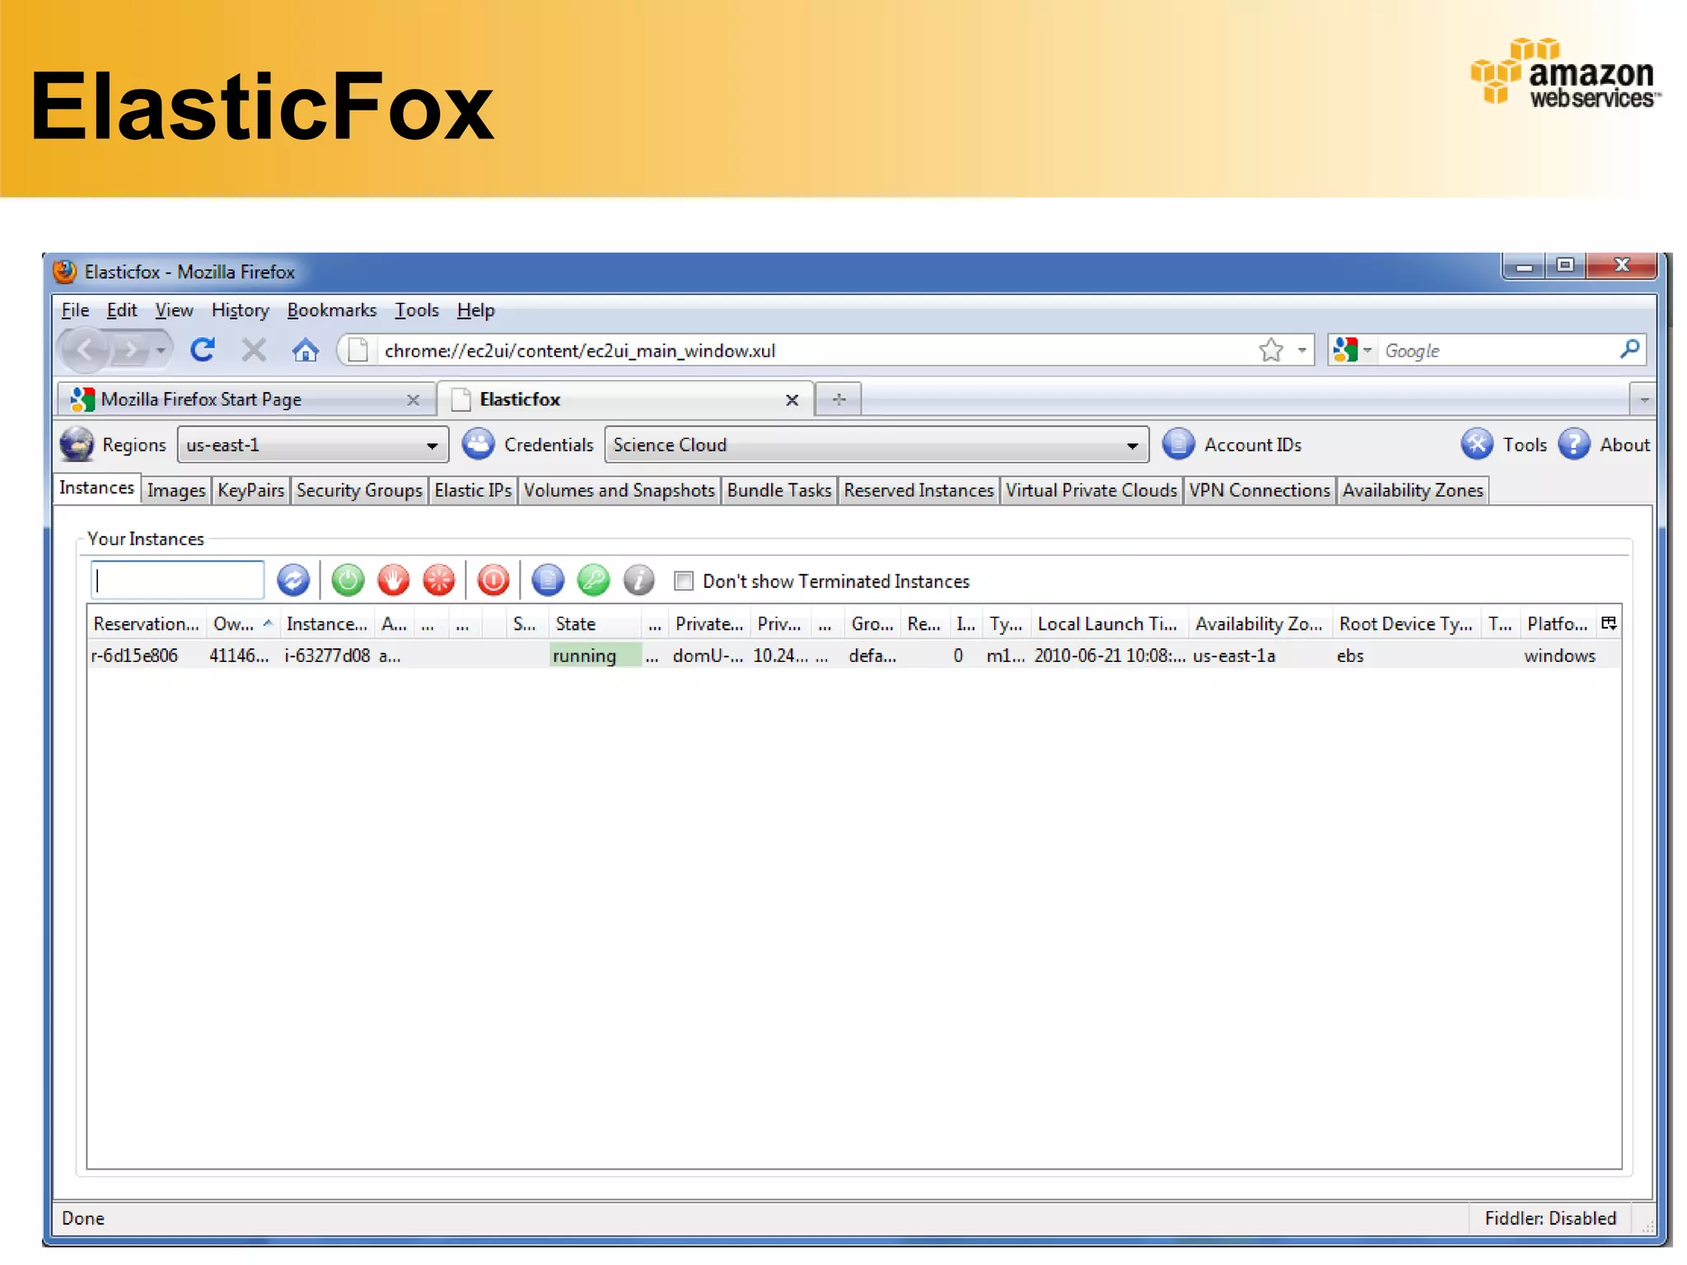The width and height of the screenshot is (1687, 1265).
Task: Expand the back/forward history dropdown arrow
Action: click(x=161, y=351)
